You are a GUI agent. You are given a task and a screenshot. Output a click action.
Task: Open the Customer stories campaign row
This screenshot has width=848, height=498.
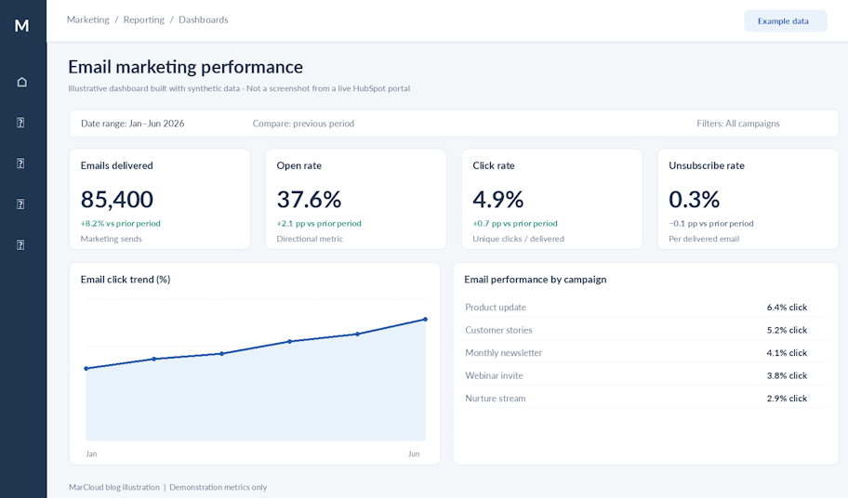pyautogui.click(x=645, y=330)
